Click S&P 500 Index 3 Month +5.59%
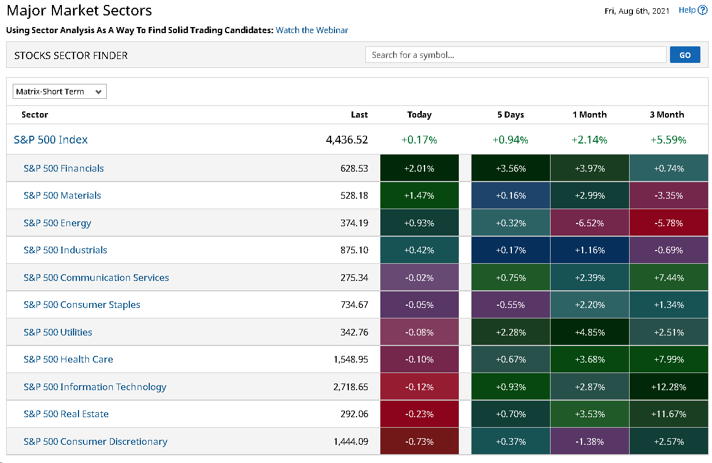Viewport: 712px width, 463px height. click(668, 140)
